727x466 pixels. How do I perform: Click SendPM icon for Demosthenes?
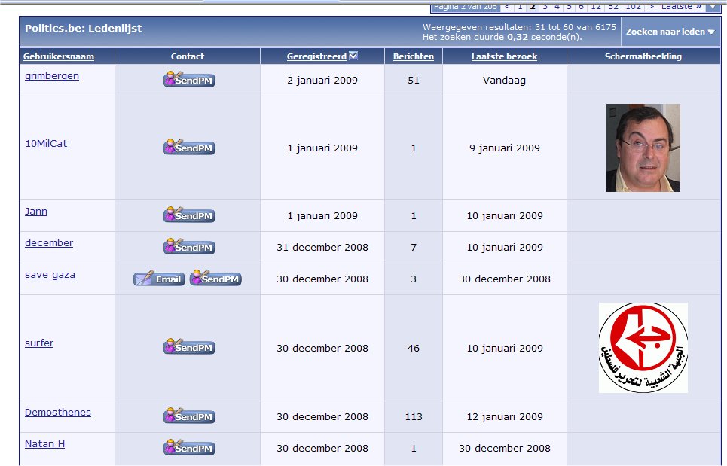(189, 416)
